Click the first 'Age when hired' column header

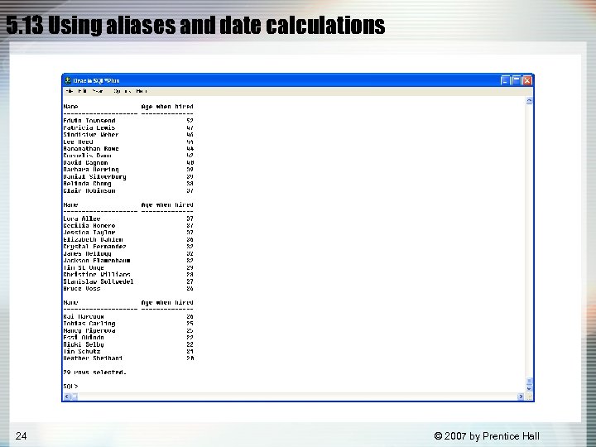(167, 107)
